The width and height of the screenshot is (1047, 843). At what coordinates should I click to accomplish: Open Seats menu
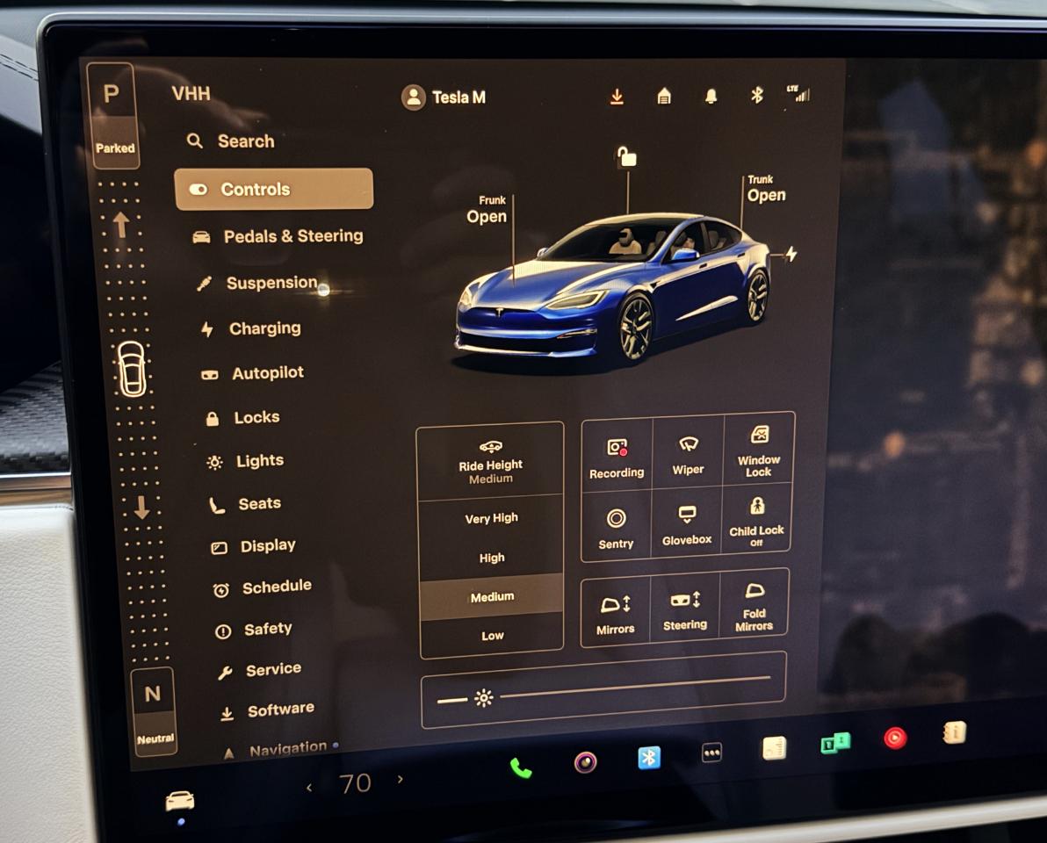tap(245, 504)
